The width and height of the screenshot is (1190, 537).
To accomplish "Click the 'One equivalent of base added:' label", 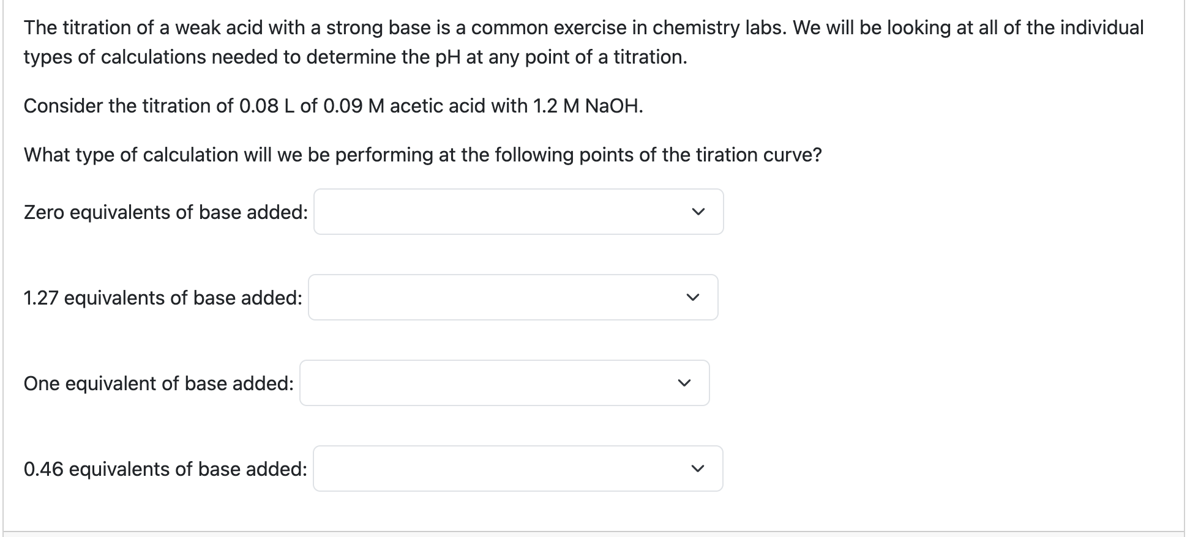I will pyautogui.click(x=158, y=383).
